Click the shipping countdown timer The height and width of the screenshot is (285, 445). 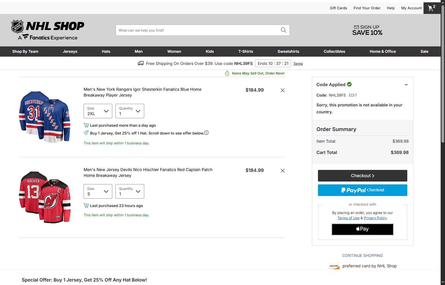click(x=273, y=63)
